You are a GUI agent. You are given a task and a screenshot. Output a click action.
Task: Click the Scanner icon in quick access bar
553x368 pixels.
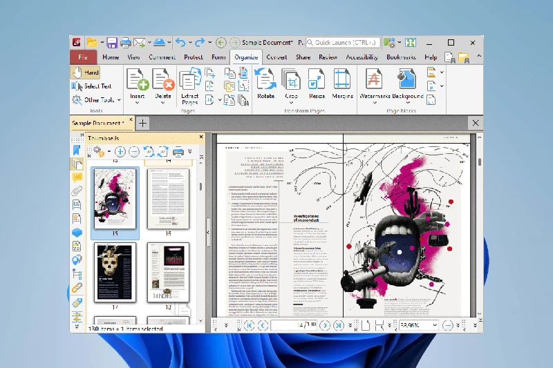159,43
